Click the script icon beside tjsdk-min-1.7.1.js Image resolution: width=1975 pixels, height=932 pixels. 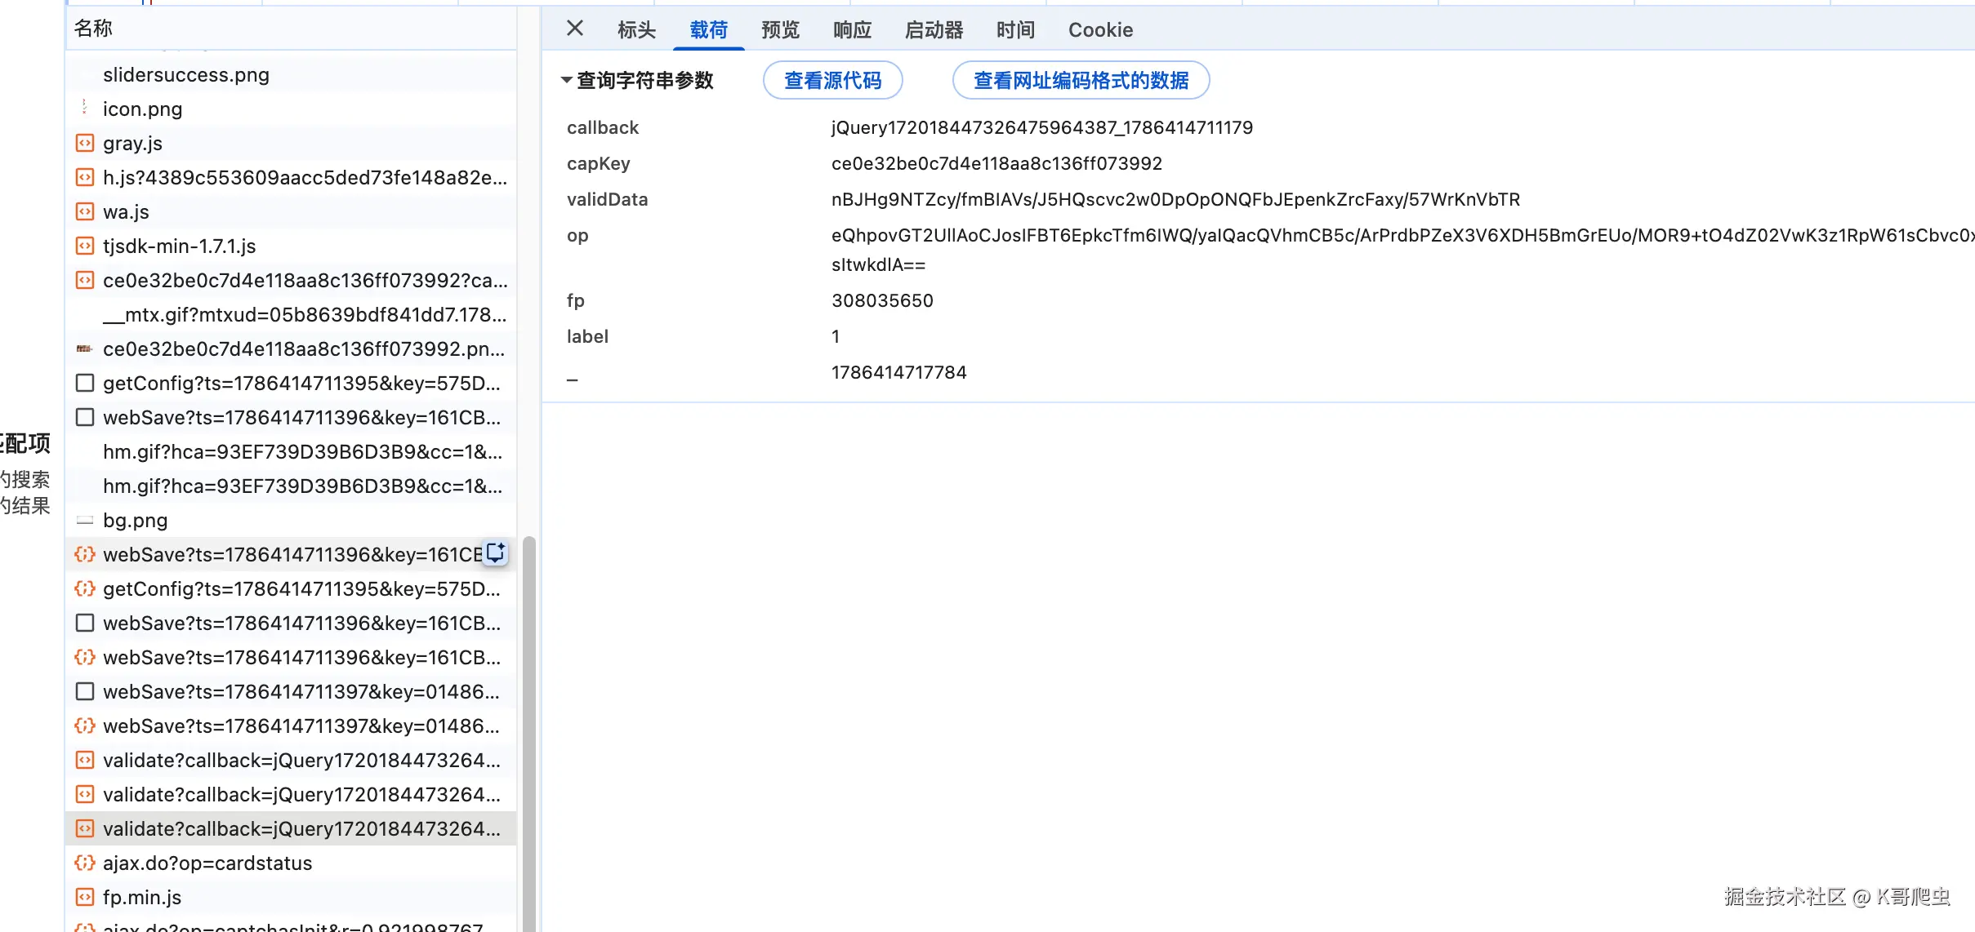click(85, 246)
